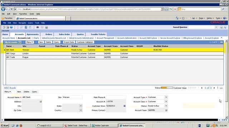229x128 pixels.
Task: Expand the Country dropdown
Action: click(81, 110)
